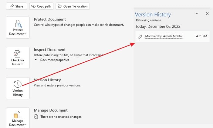
Task: Expand the Manage Document dropdown arrow
Action: click(25, 125)
